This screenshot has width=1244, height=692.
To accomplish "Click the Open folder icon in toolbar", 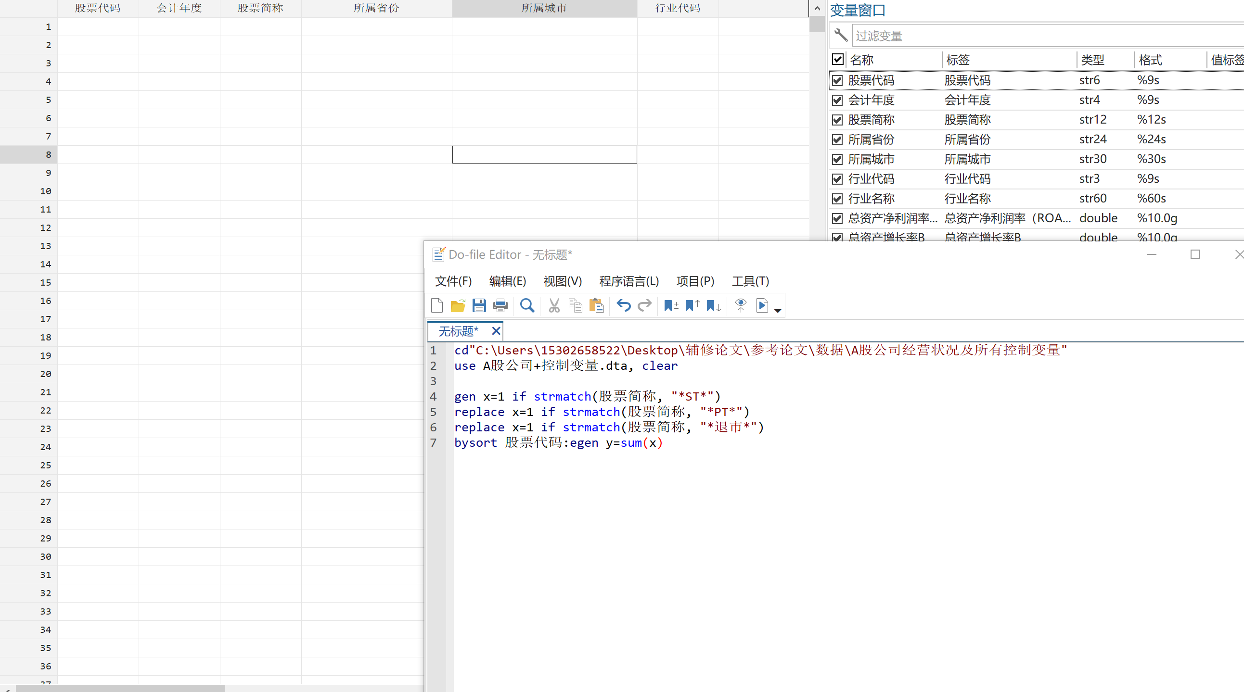I will (x=457, y=305).
